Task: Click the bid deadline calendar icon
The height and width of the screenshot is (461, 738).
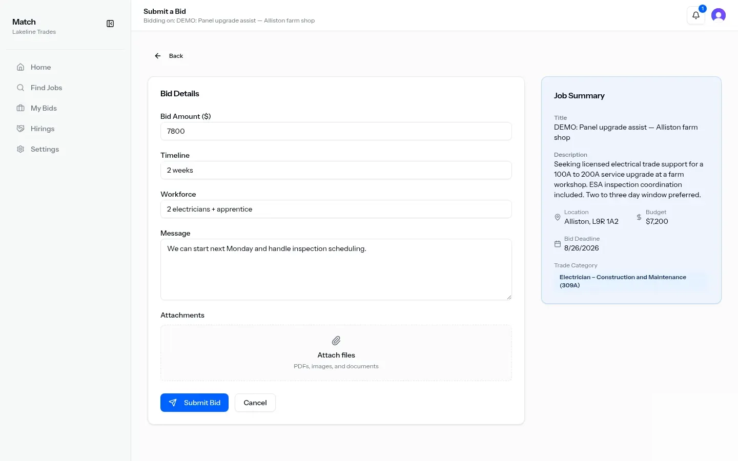Action: click(x=558, y=244)
